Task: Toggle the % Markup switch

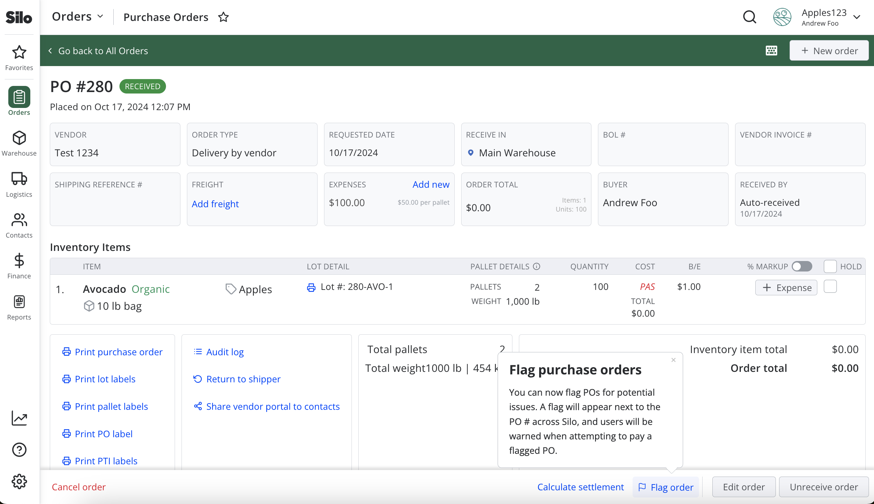Action: 802,266
